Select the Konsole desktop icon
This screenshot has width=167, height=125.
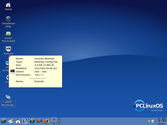tap(9, 51)
